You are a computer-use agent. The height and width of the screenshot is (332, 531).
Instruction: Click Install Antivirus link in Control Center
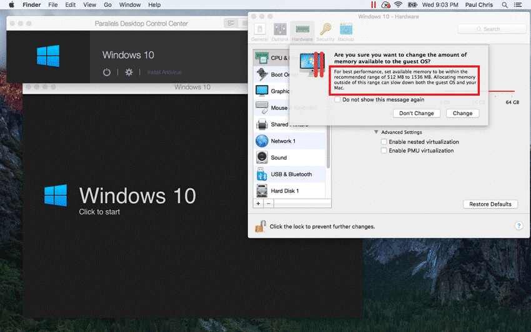(164, 72)
